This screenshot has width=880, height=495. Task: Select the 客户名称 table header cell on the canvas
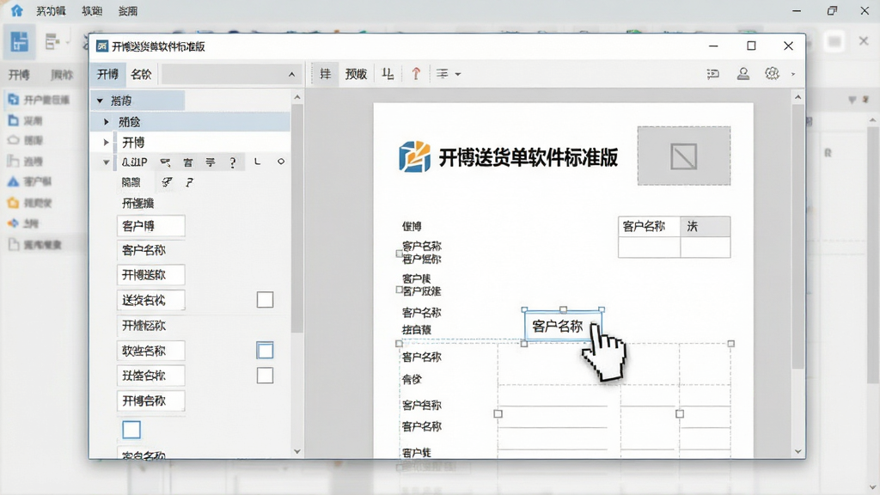(x=650, y=227)
